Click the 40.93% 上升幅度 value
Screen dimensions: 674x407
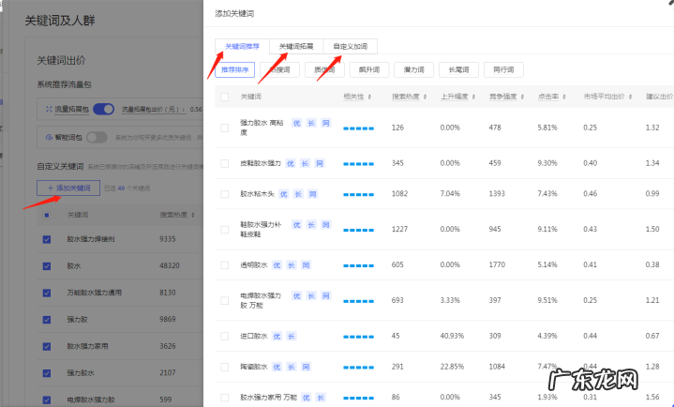(452, 336)
